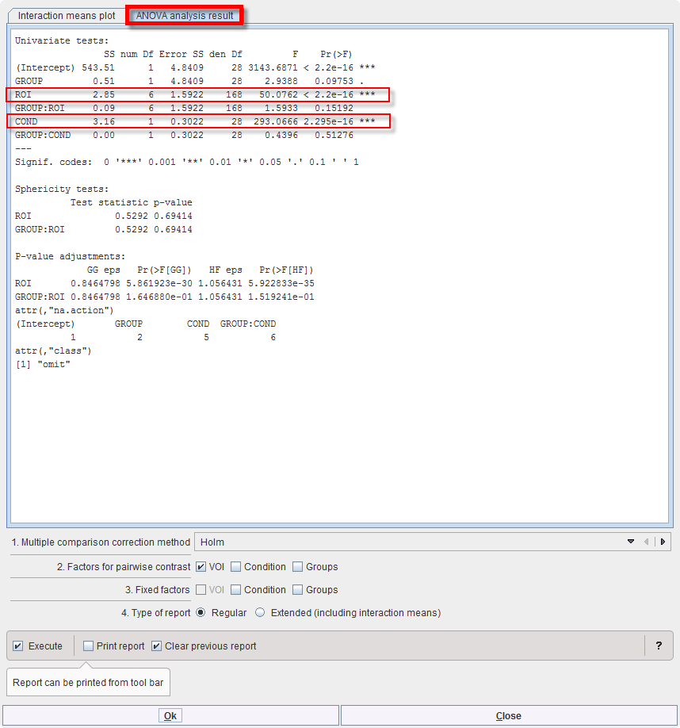Enable the Print report option
The width and height of the screenshot is (680, 728).
point(88,646)
